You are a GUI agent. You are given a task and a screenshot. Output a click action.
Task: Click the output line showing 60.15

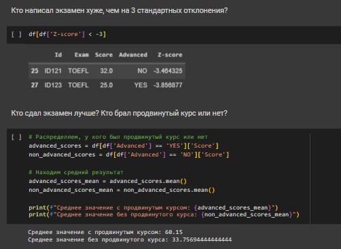(105, 232)
